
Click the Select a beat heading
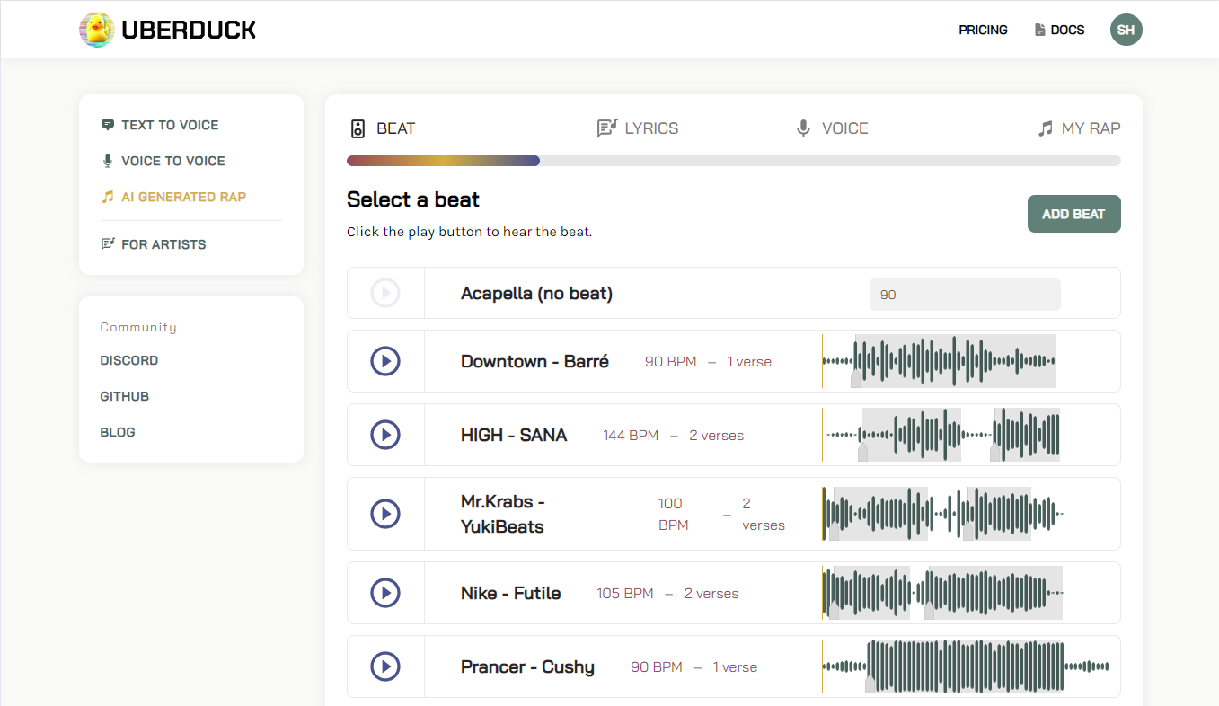(x=413, y=199)
